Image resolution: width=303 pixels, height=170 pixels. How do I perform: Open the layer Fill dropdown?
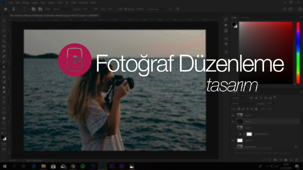[x=269, y=109]
